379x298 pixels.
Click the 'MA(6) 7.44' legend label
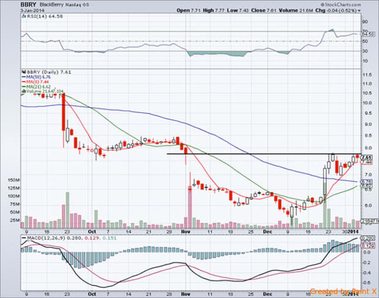coord(37,82)
